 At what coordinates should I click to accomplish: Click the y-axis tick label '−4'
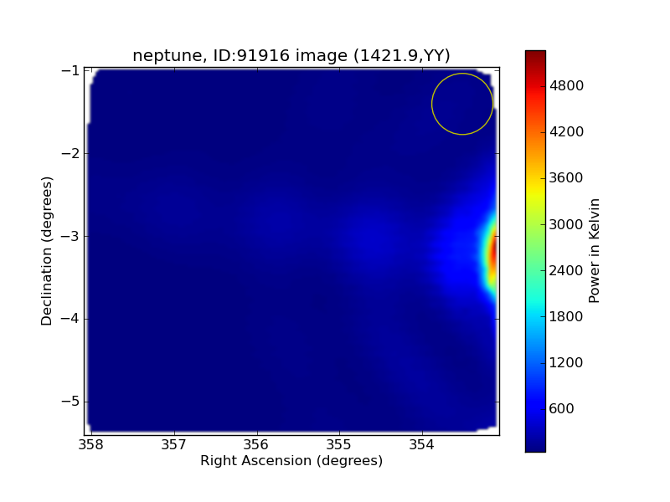(70, 319)
